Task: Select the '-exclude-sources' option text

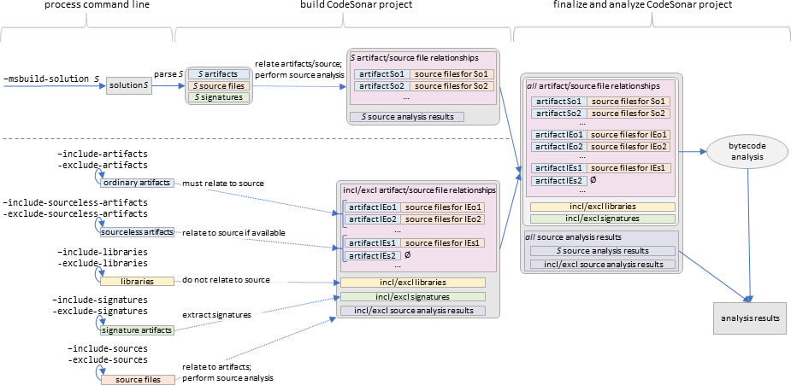Action: point(109,359)
